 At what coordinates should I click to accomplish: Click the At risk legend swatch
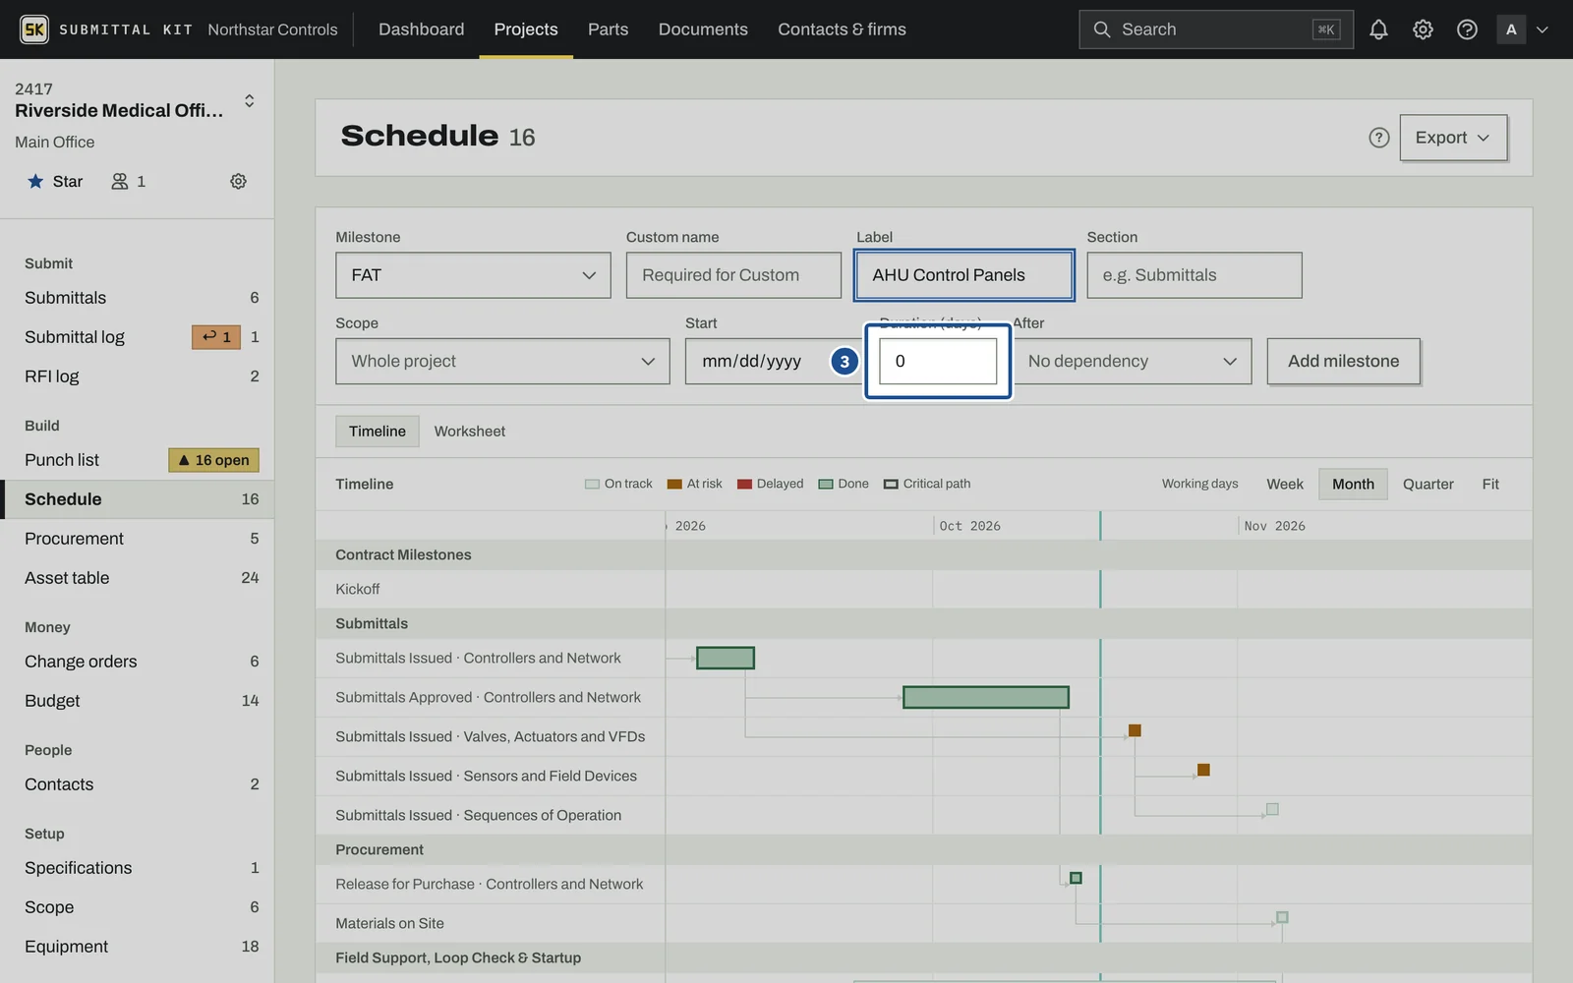[674, 484]
